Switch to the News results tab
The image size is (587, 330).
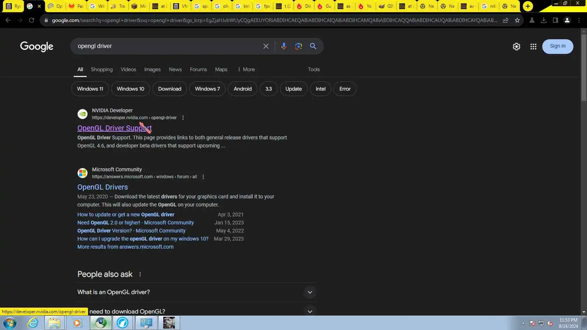coord(175,70)
